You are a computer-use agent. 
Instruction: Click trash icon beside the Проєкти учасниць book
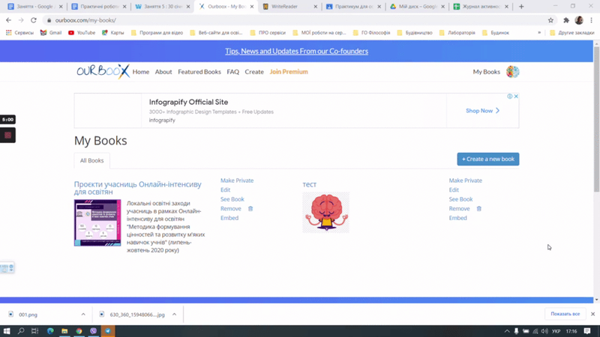tap(250, 209)
